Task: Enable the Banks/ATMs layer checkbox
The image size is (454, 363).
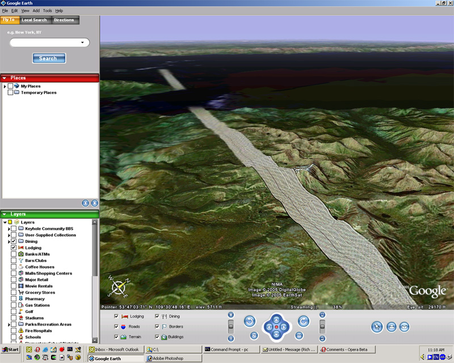Action: [x=14, y=254]
